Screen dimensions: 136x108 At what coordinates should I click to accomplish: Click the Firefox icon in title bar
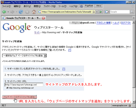point(2,2)
